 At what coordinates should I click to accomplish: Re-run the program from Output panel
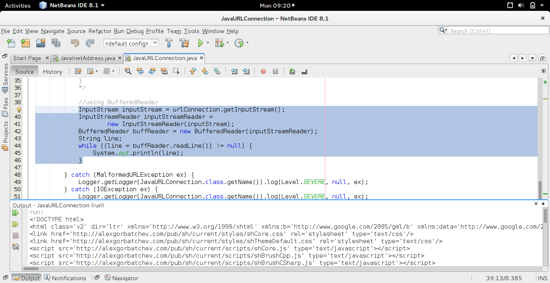click(x=15, y=213)
